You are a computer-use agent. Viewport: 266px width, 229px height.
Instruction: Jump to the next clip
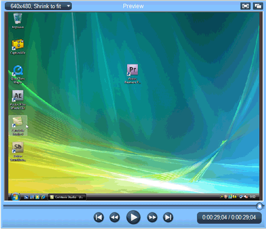(168, 217)
